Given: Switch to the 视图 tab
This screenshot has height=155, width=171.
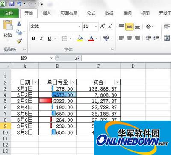Looking at the screenshot, I should coord(145,13).
